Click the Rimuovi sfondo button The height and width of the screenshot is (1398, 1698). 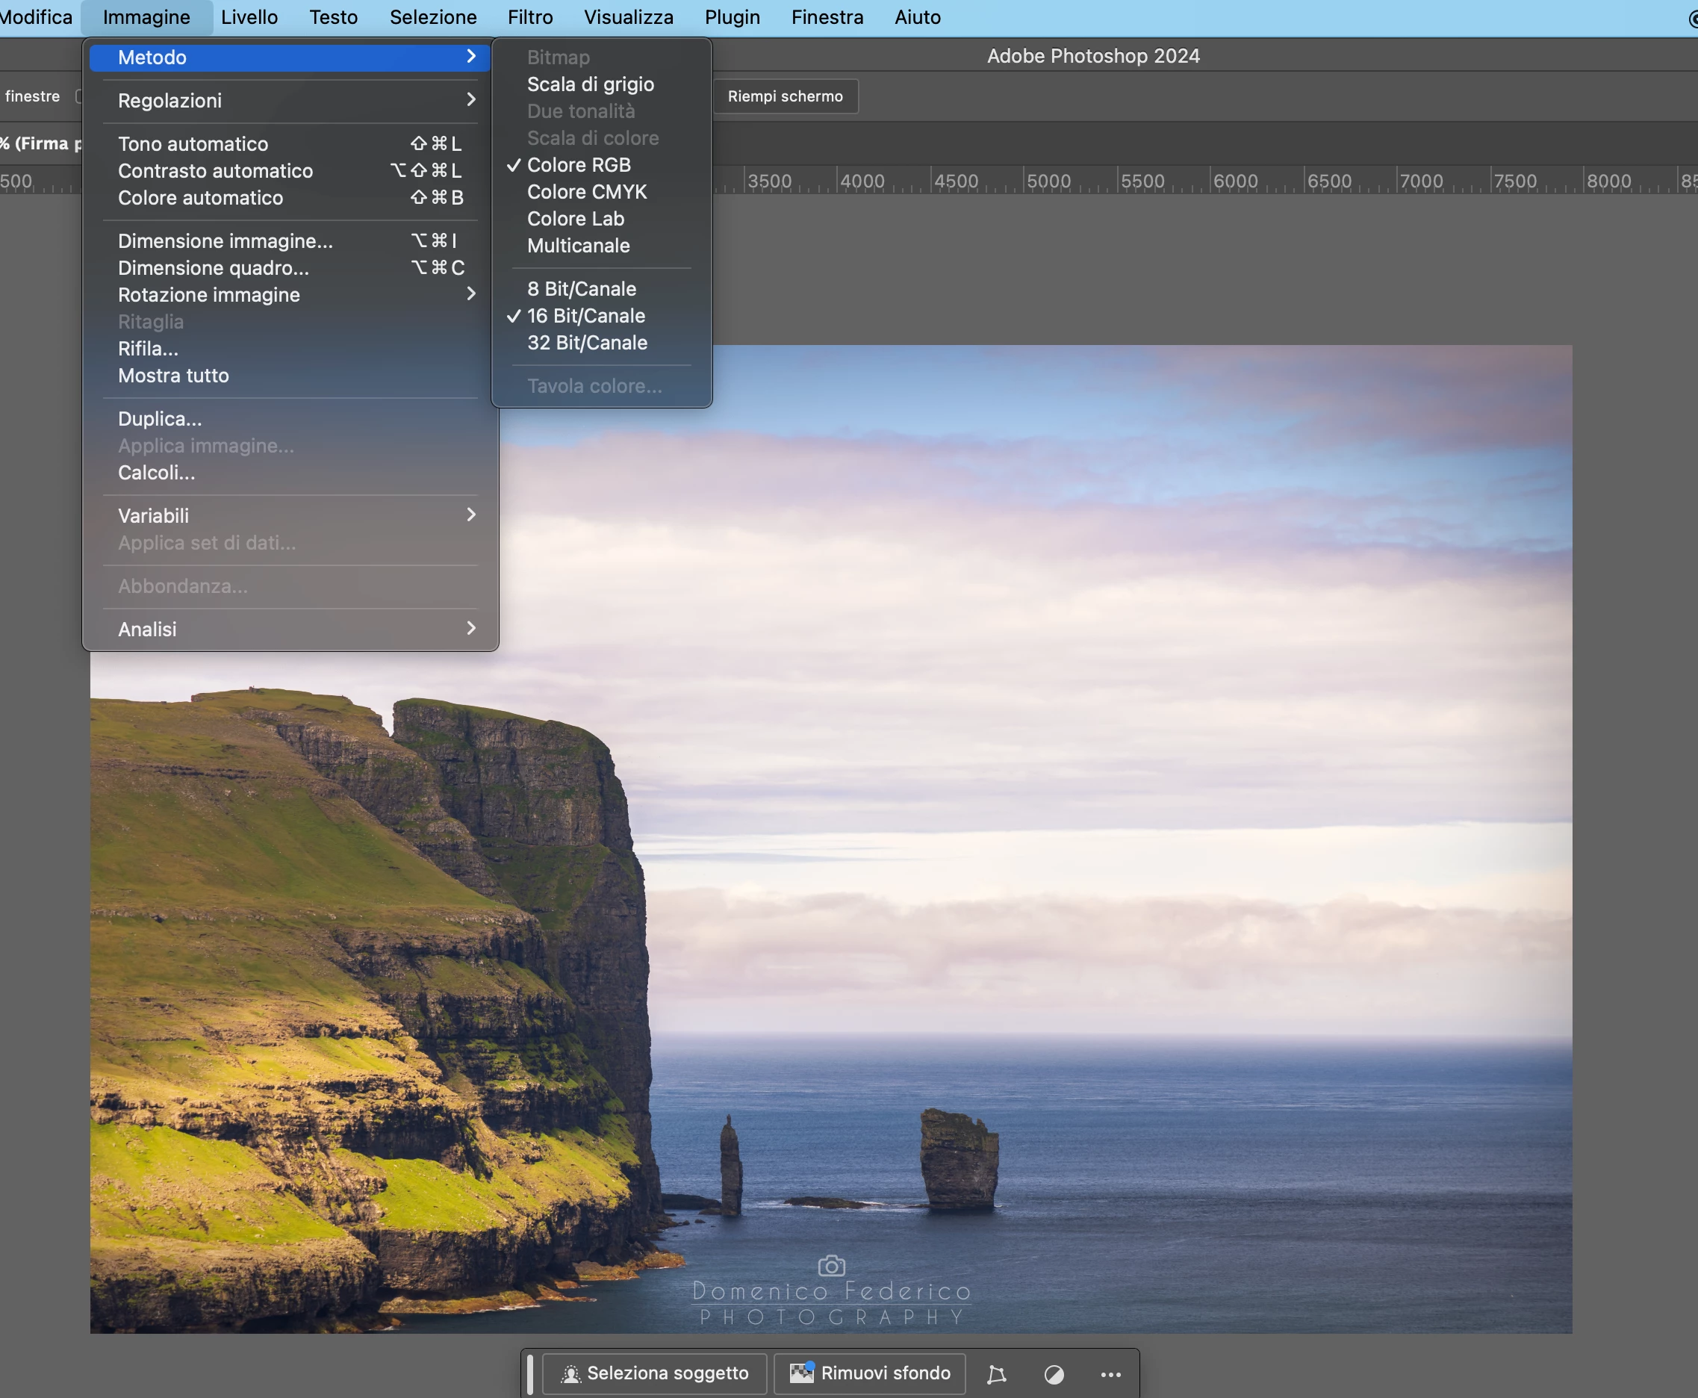pos(869,1373)
